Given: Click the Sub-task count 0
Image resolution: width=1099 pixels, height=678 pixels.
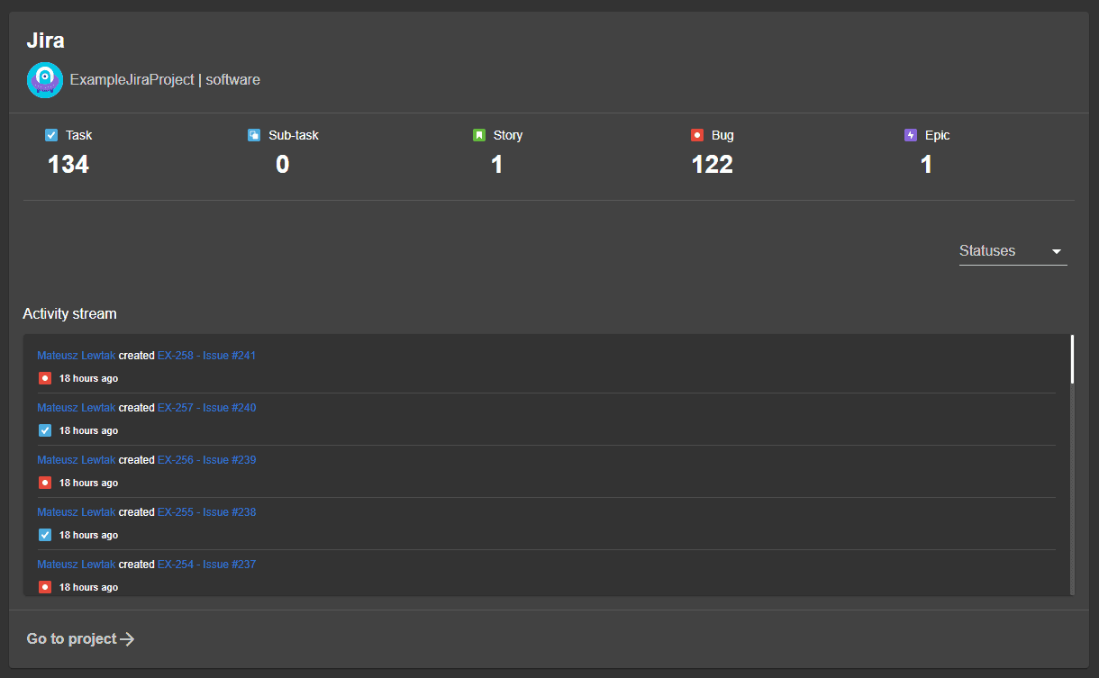Looking at the screenshot, I should 283,165.
